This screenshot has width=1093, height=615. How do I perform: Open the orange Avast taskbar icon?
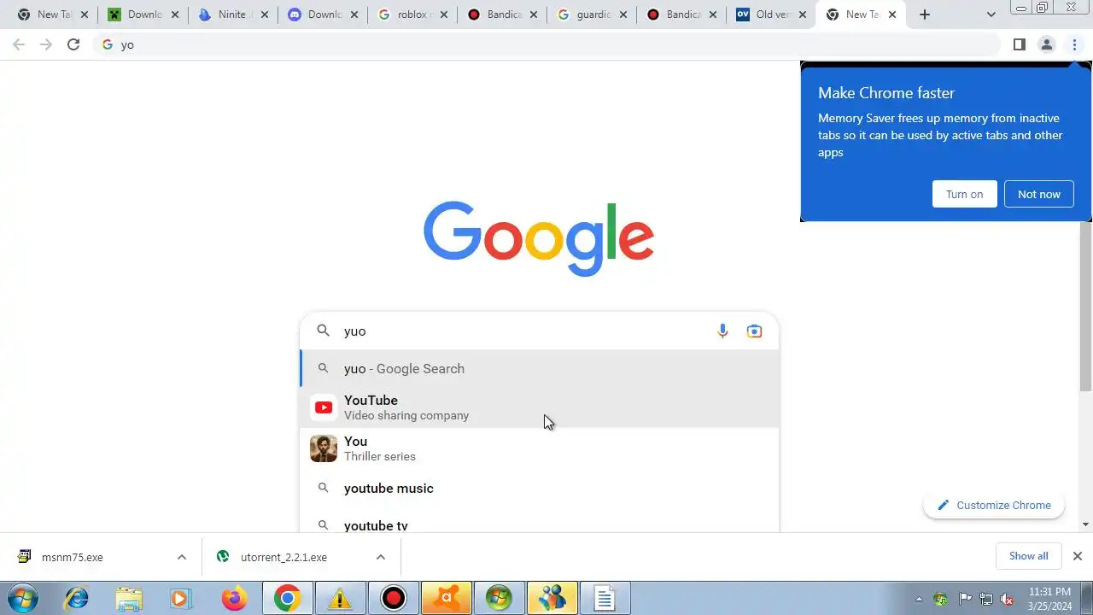click(446, 599)
